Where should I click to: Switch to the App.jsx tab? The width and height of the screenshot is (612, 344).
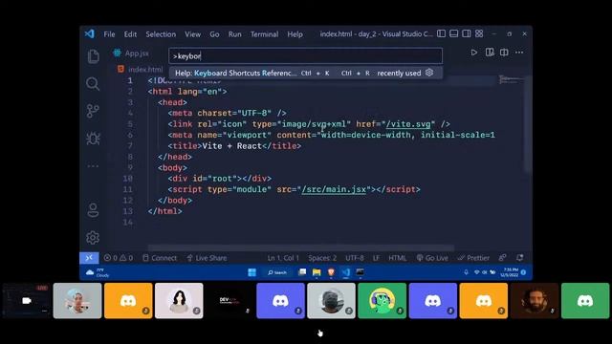[x=131, y=54]
